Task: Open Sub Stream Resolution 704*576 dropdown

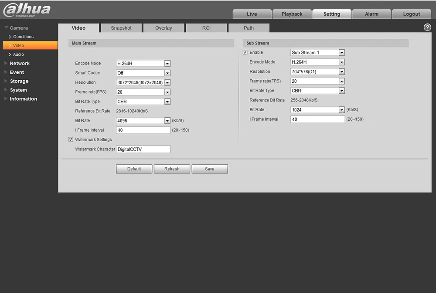Action: pos(317,72)
